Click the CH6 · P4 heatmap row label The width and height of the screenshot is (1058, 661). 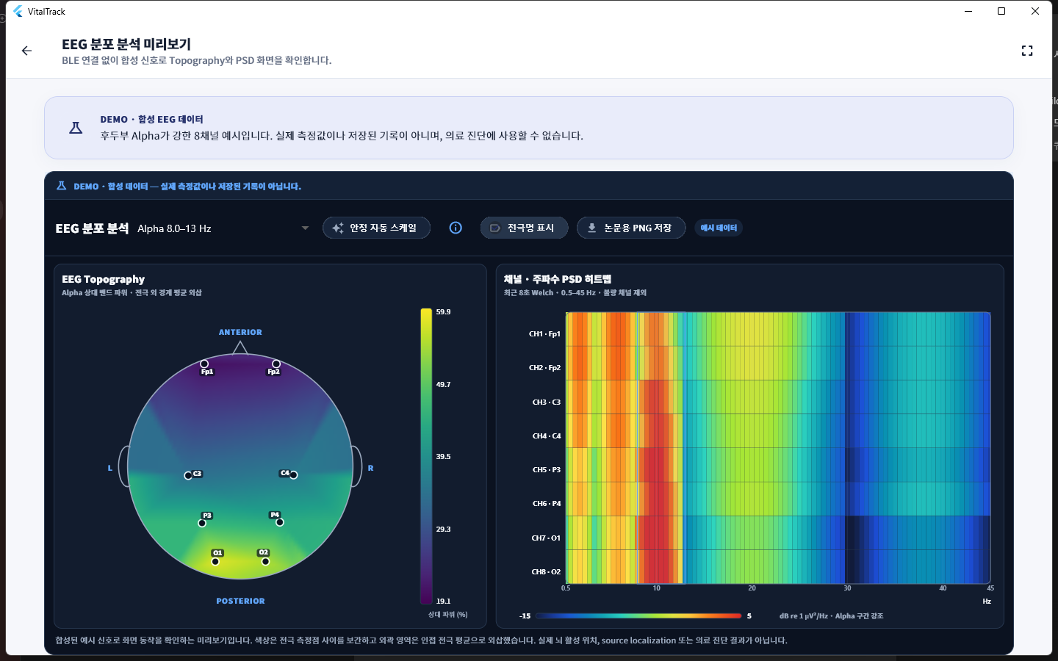tap(547, 504)
